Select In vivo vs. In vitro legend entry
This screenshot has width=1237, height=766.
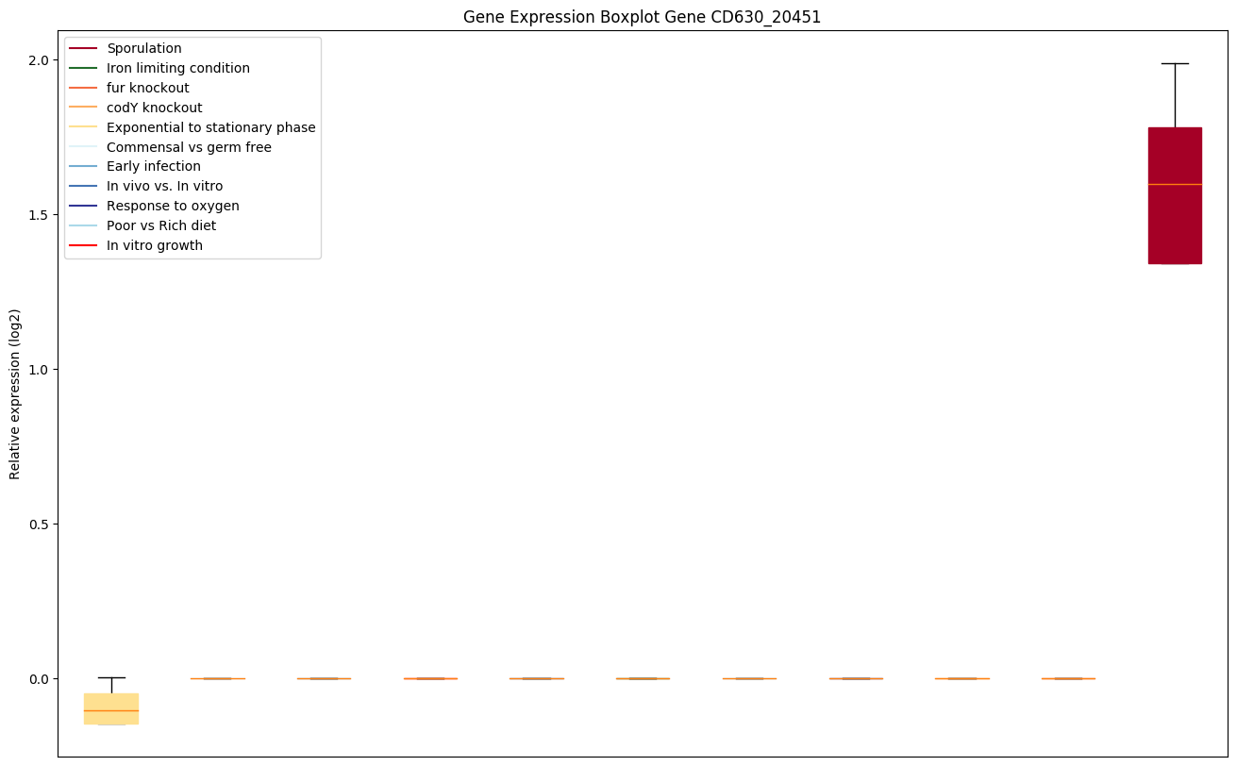click(x=164, y=186)
